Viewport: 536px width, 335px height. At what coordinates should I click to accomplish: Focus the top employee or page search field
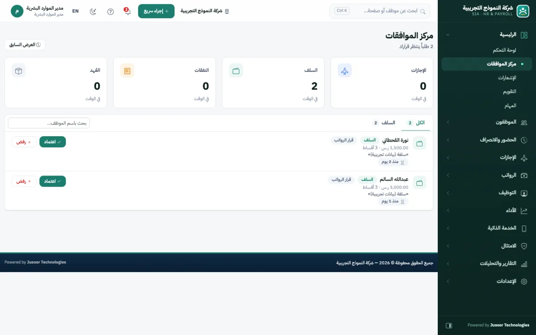(380, 11)
